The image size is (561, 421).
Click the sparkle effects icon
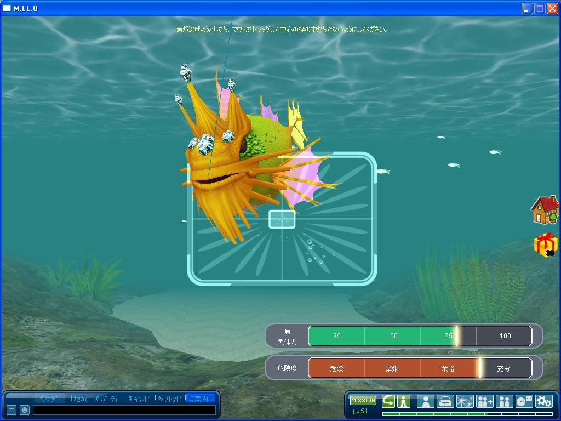click(x=465, y=401)
